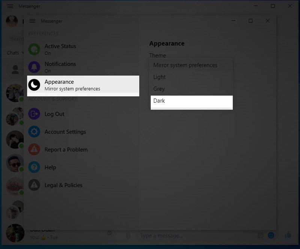The width and height of the screenshot is (300, 249).
Task: Open Account Settings via its gear icon
Action: [33, 132]
